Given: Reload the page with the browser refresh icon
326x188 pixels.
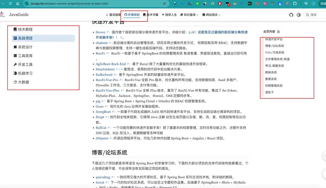Looking at the screenshot, I should pos(10,4).
